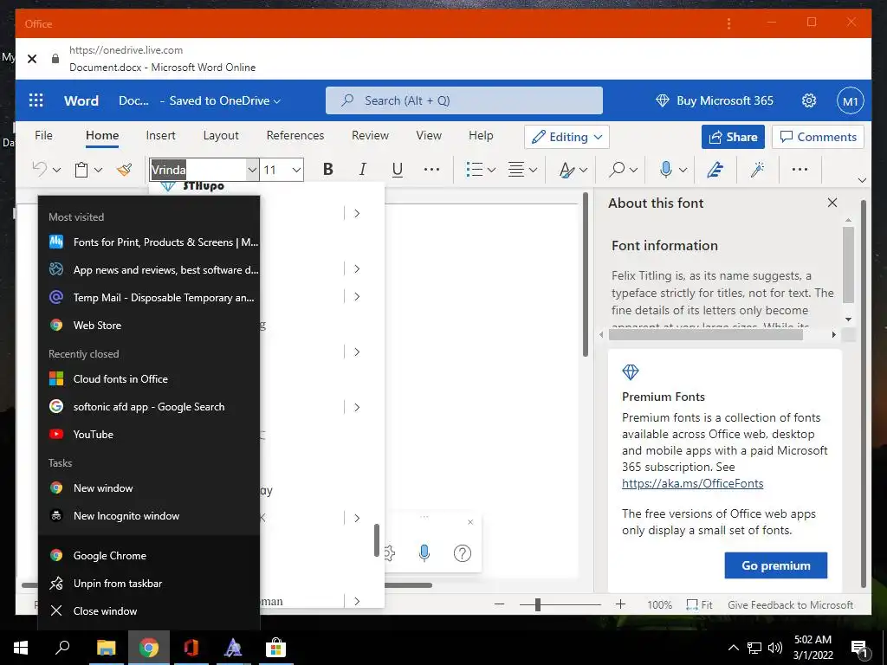
Task: Open the Paste options dropdown arrow
Action: pos(99,170)
